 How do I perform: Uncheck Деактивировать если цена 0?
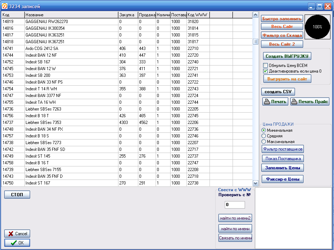tap(265, 71)
